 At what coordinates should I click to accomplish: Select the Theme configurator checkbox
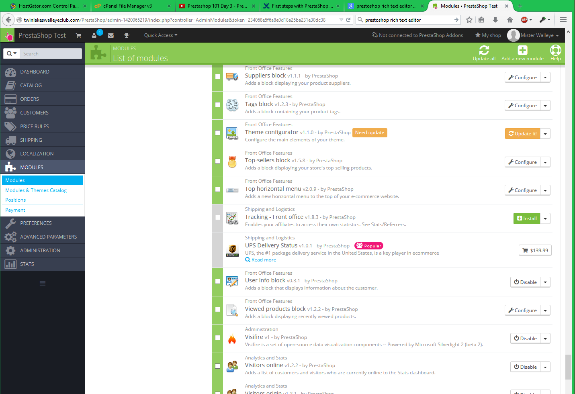coord(217,133)
